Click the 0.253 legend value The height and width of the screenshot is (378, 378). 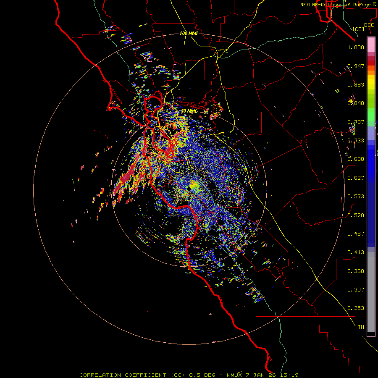coord(356,308)
